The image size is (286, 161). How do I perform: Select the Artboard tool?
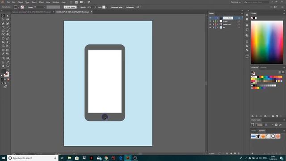(x=3, y=62)
